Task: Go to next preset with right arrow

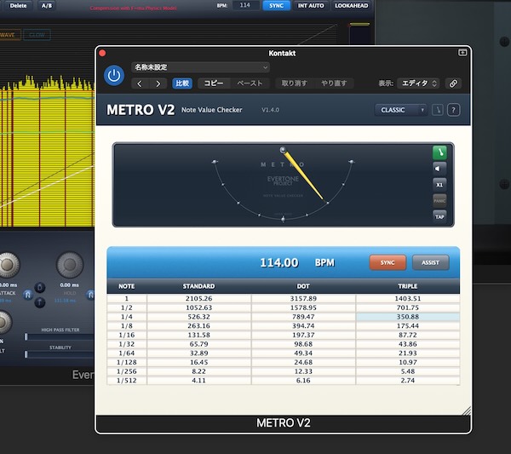Action: pos(158,83)
